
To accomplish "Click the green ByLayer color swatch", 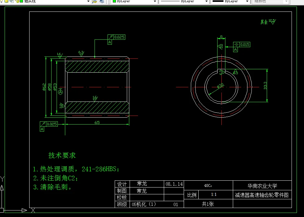I will point(114,1).
